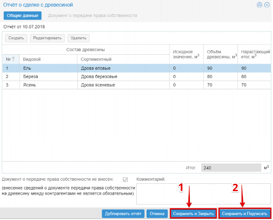Click the Итог total field
Screen dimensions: 273x220
pyautogui.click(x=231, y=168)
